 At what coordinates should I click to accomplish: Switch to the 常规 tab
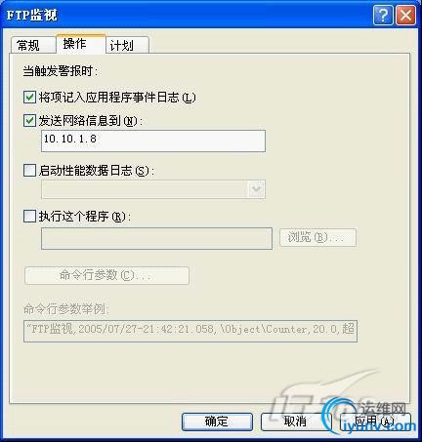click(x=32, y=45)
